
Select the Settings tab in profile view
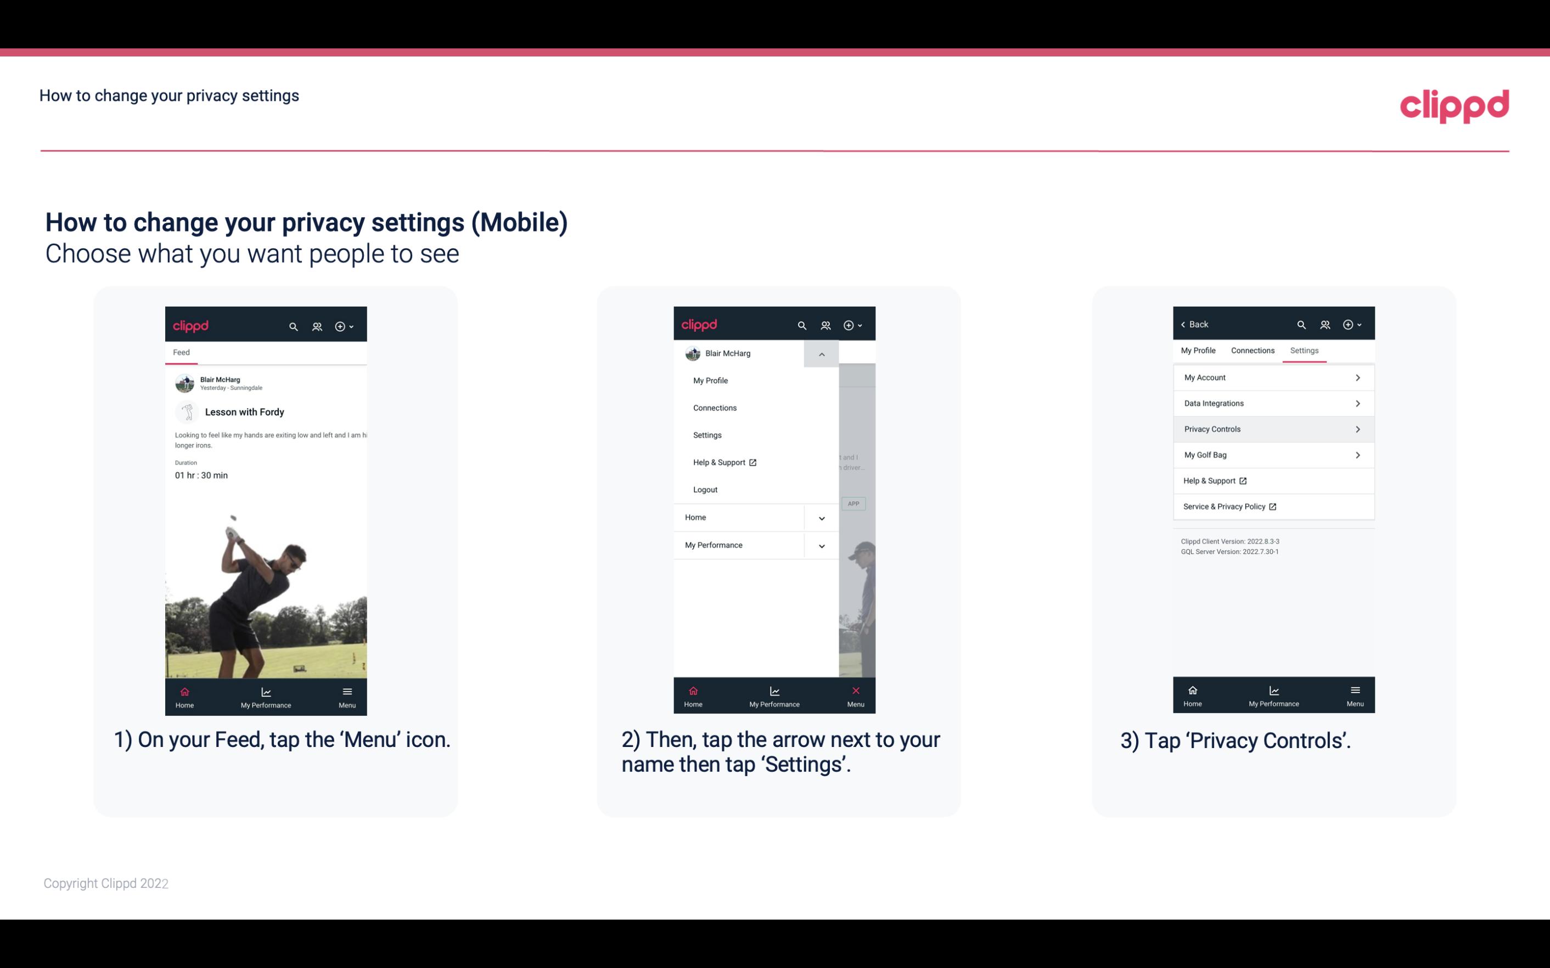1305,350
